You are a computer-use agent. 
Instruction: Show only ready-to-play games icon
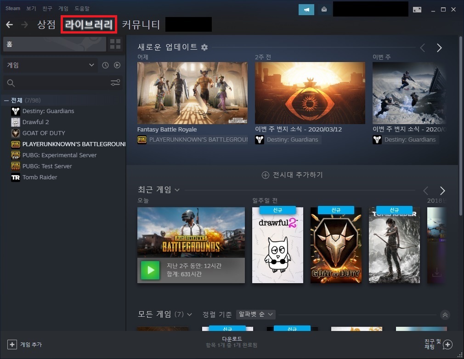point(117,65)
